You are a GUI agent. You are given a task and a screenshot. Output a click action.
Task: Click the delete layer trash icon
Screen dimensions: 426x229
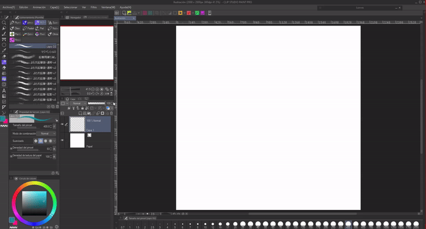pyautogui.click(x=111, y=113)
